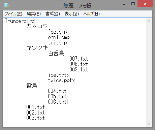Place cursor on 004.txt
The width and height of the screenshot is (155, 130).
(57, 91)
